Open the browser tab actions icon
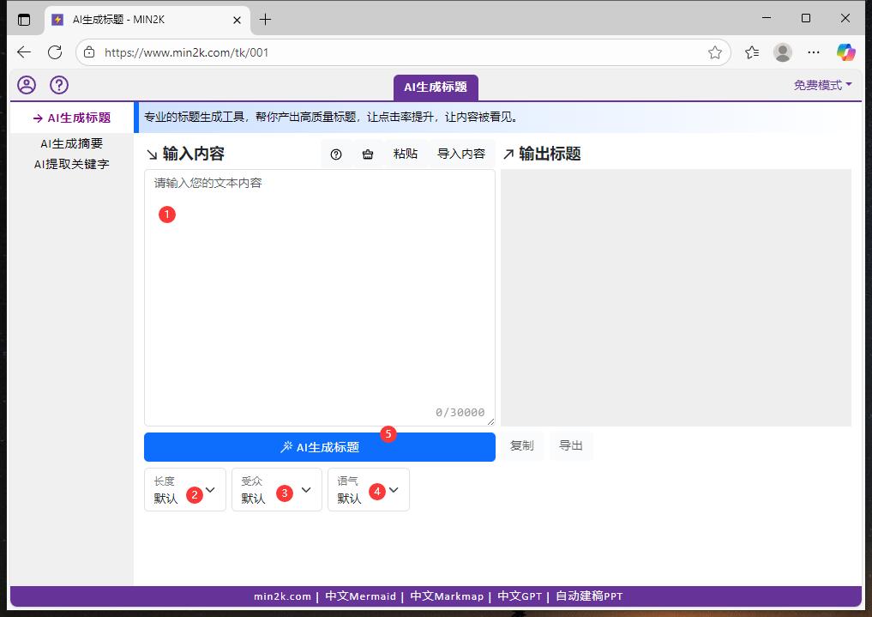Screen dimensions: 872x617 [24, 19]
